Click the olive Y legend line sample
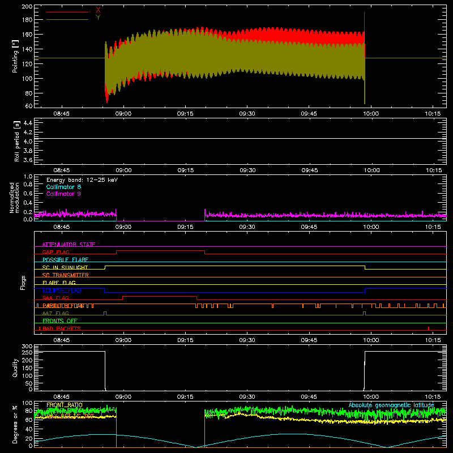This screenshot has height=453, width=453. coord(67,19)
